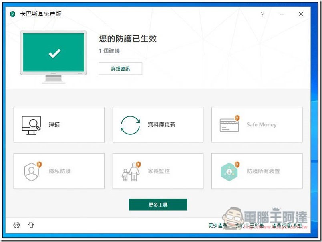Viewport: 322px width, 242px height.
Task: Click the database update circular arrows icon
Action: tap(130, 124)
